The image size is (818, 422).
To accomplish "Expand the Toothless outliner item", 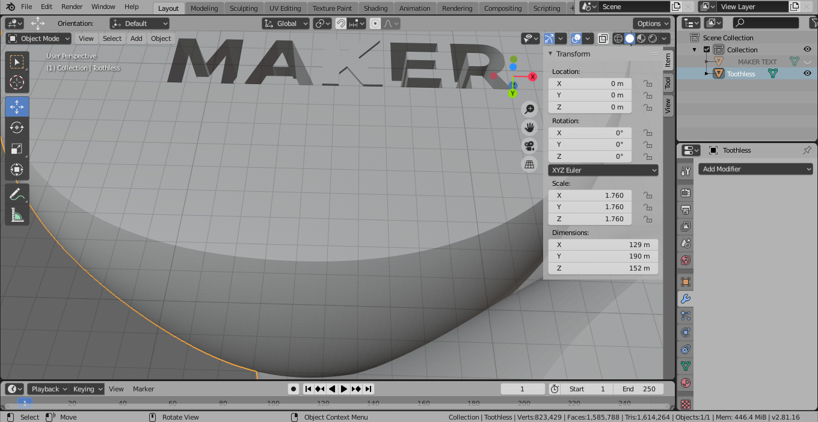I will (x=707, y=74).
